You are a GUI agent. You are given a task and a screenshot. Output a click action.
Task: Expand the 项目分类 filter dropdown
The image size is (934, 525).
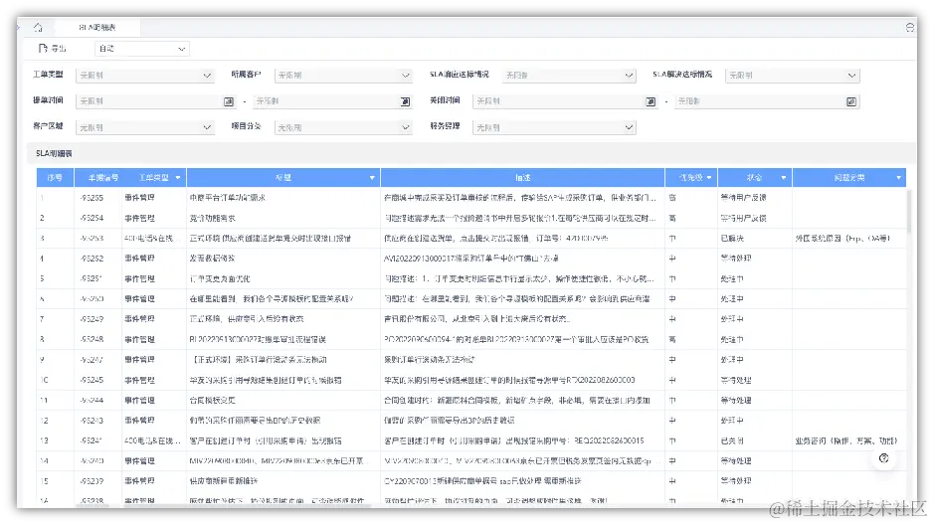tap(343, 127)
